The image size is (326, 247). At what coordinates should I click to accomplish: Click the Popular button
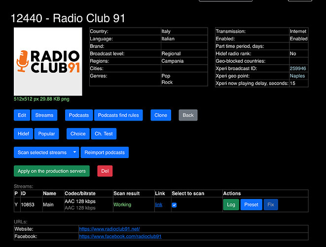point(46,134)
